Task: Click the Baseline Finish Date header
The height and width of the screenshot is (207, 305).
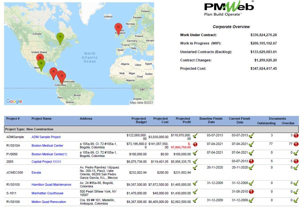Action: tap(211, 120)
